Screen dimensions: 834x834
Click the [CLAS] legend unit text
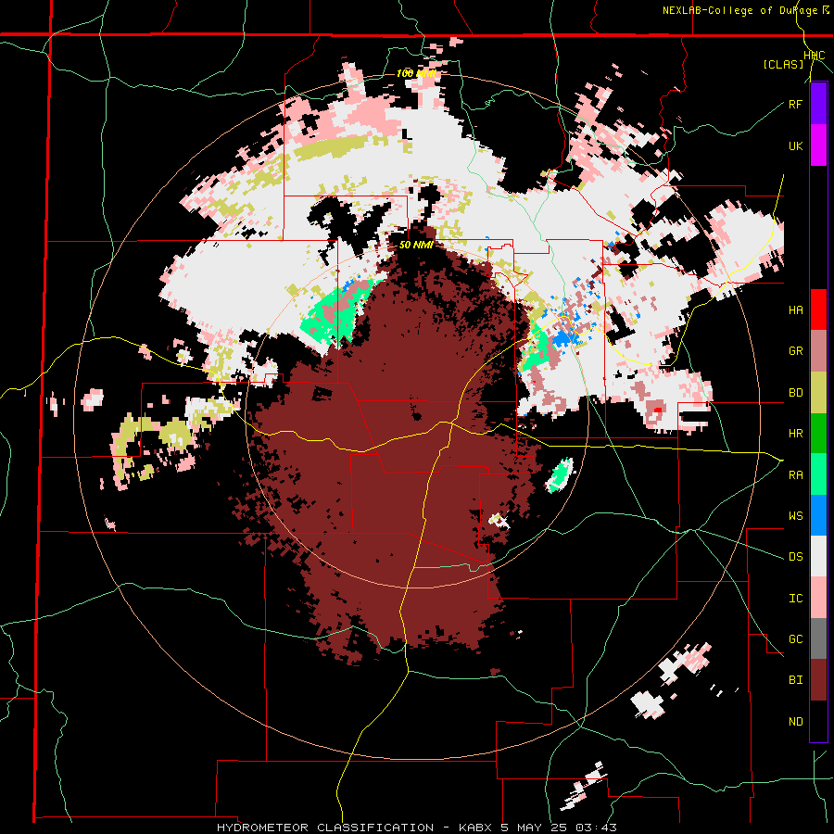[783, 65]
